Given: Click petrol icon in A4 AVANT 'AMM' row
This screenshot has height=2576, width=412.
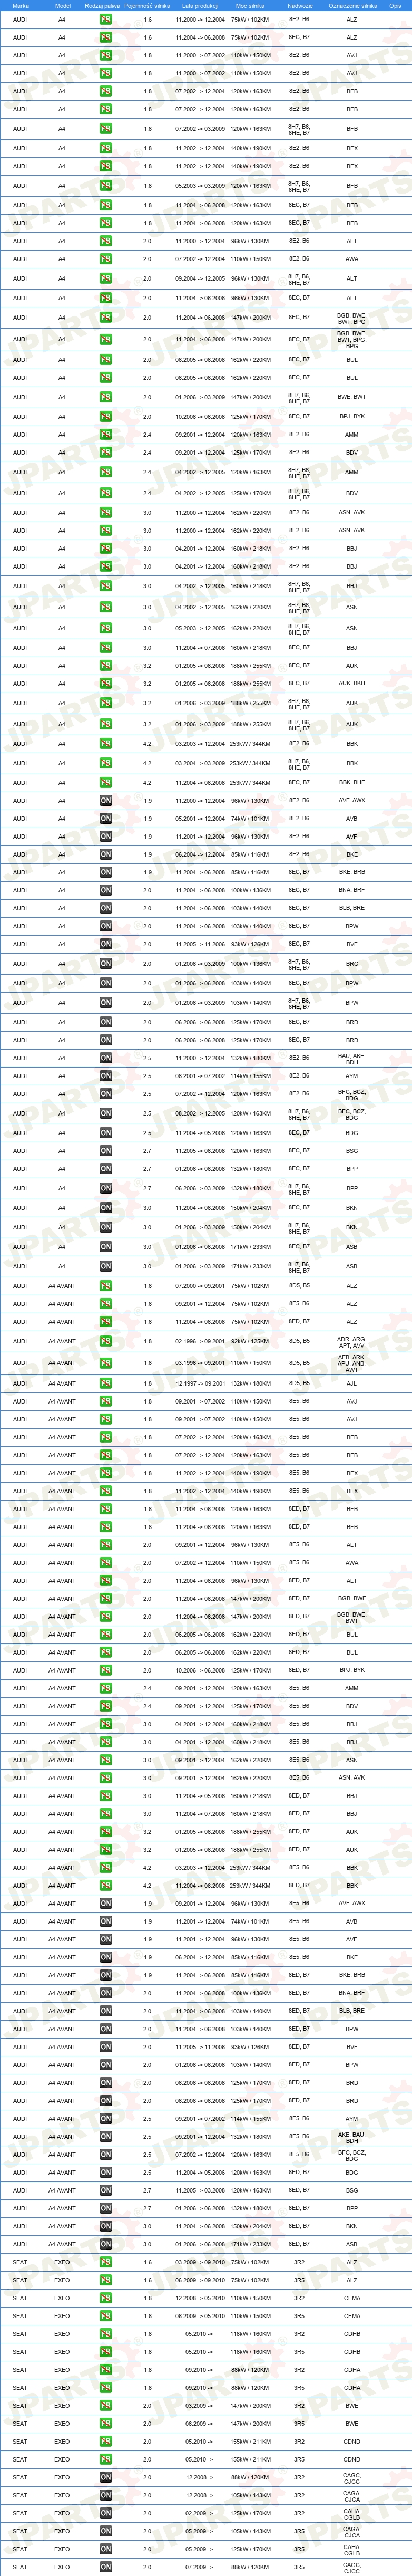Looking at the screenshot, I should coord(106,1688).
